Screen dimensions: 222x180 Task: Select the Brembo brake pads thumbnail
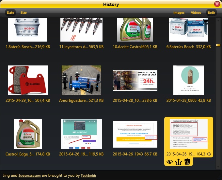point(28,81)
